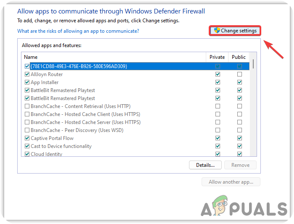Check the BranchCache - Hosted Cache Server checkbox
The width and height of the screenshot is (294, 224).
tap(27, 122)
